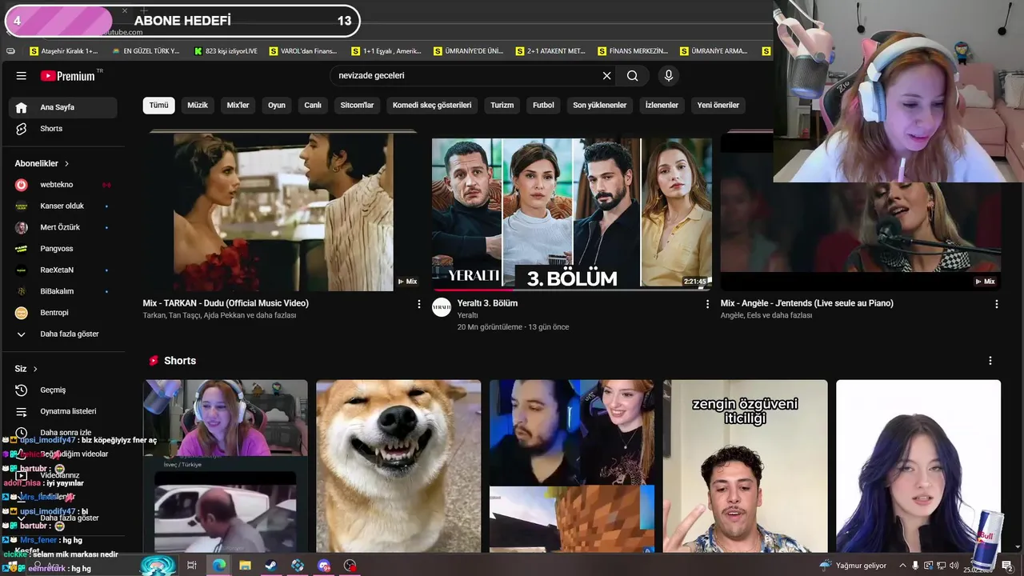Click the search magnifier button
The height and width of the screenshot is (576, 1024).
[x=633, y=76]
